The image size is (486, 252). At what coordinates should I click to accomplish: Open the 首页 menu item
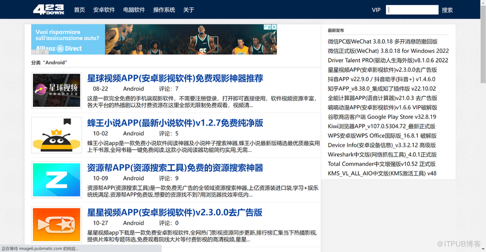pyautogui.click(x=79, y=10)
